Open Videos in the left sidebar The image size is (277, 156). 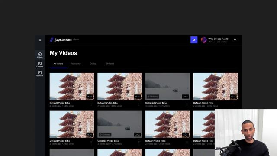(x=40, y=55)
